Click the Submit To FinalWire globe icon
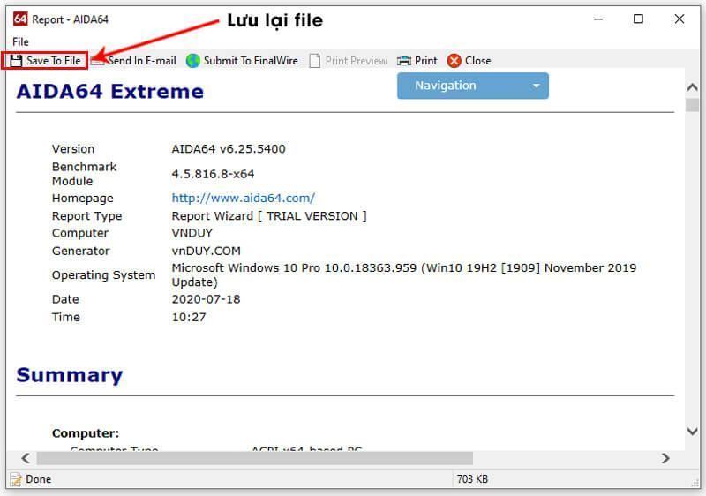706x496 pixels. 193,61
